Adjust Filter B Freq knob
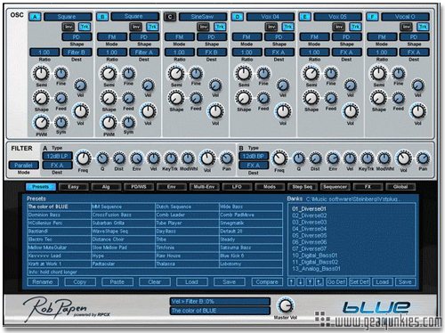Image resolution: width=445 pixels, height=333 pixels. [x=279, y=158]
